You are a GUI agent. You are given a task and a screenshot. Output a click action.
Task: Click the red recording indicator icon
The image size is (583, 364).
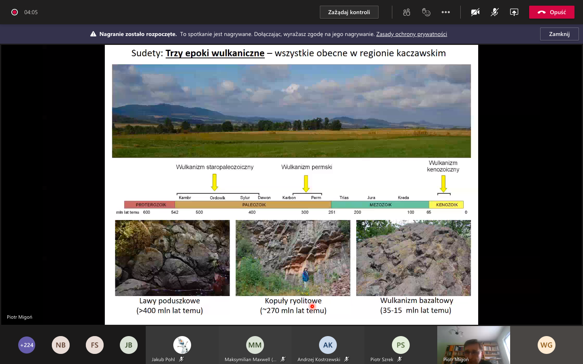click(15, 12)
